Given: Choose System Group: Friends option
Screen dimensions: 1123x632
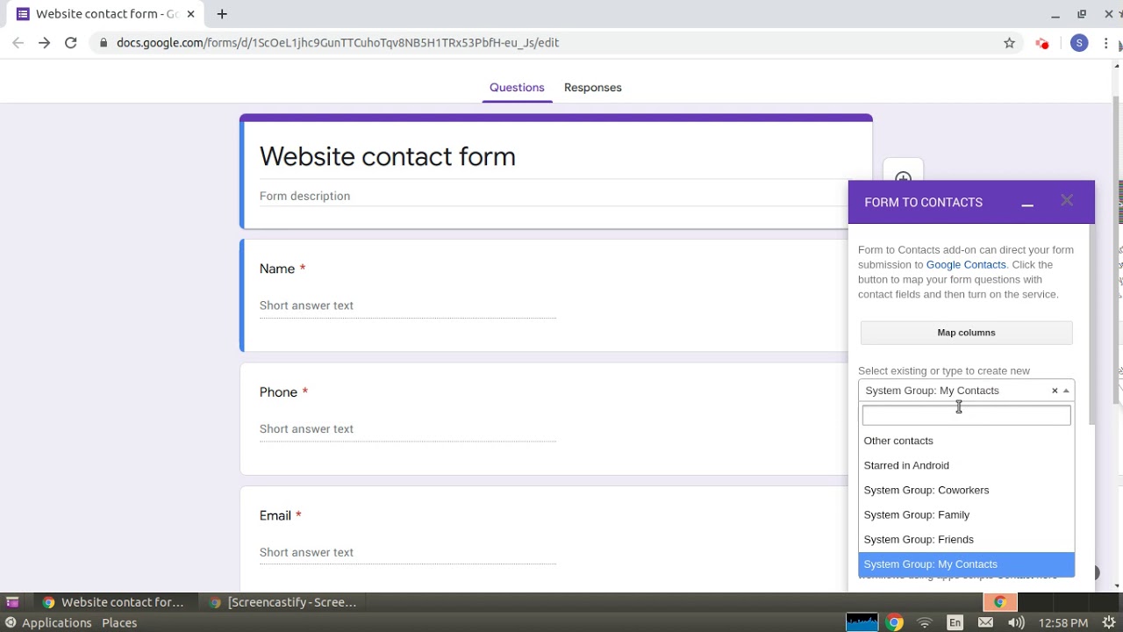Looking at the screenshot, I should 966,539.
